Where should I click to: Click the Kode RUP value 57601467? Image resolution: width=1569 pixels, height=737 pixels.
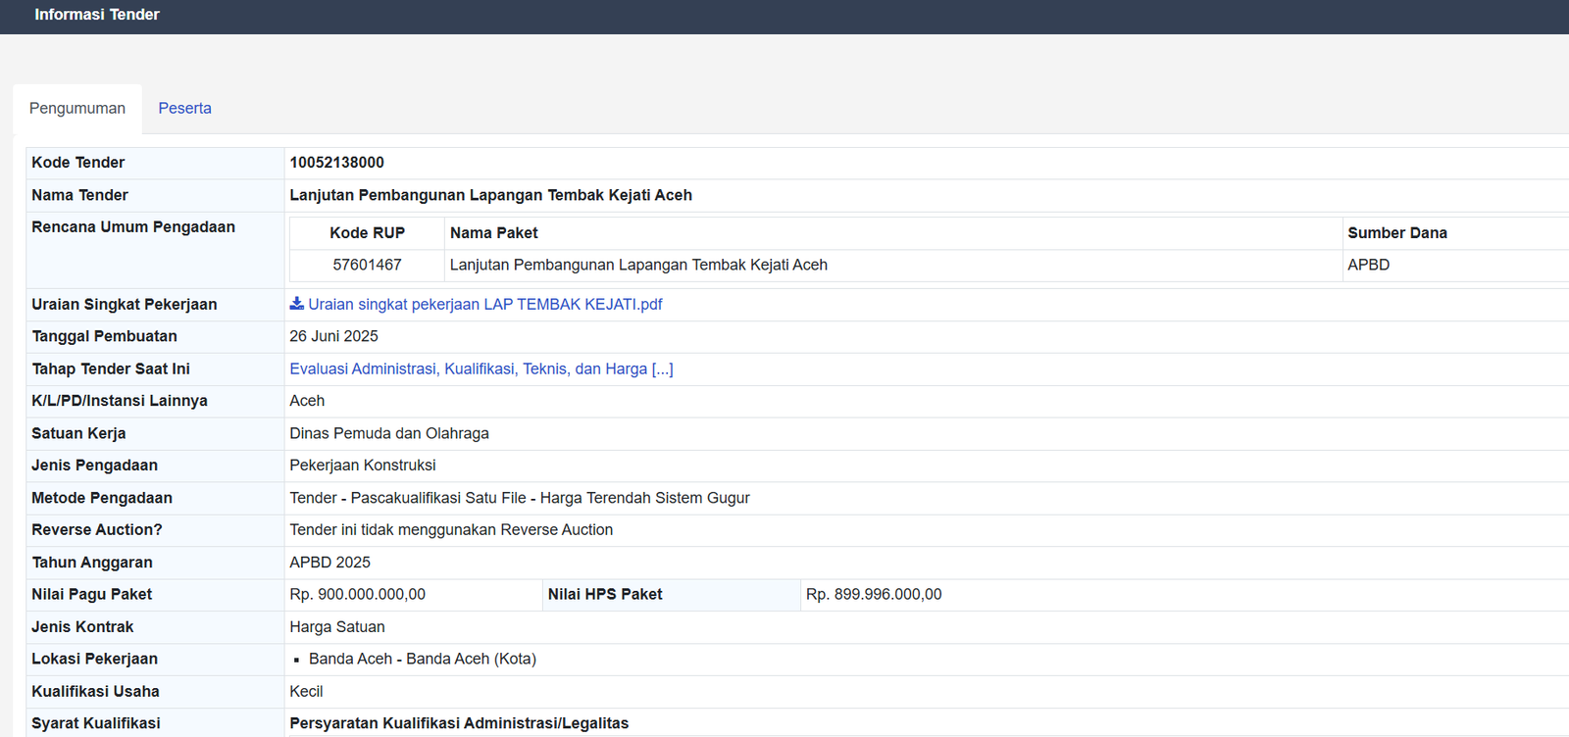click(367, 266)
